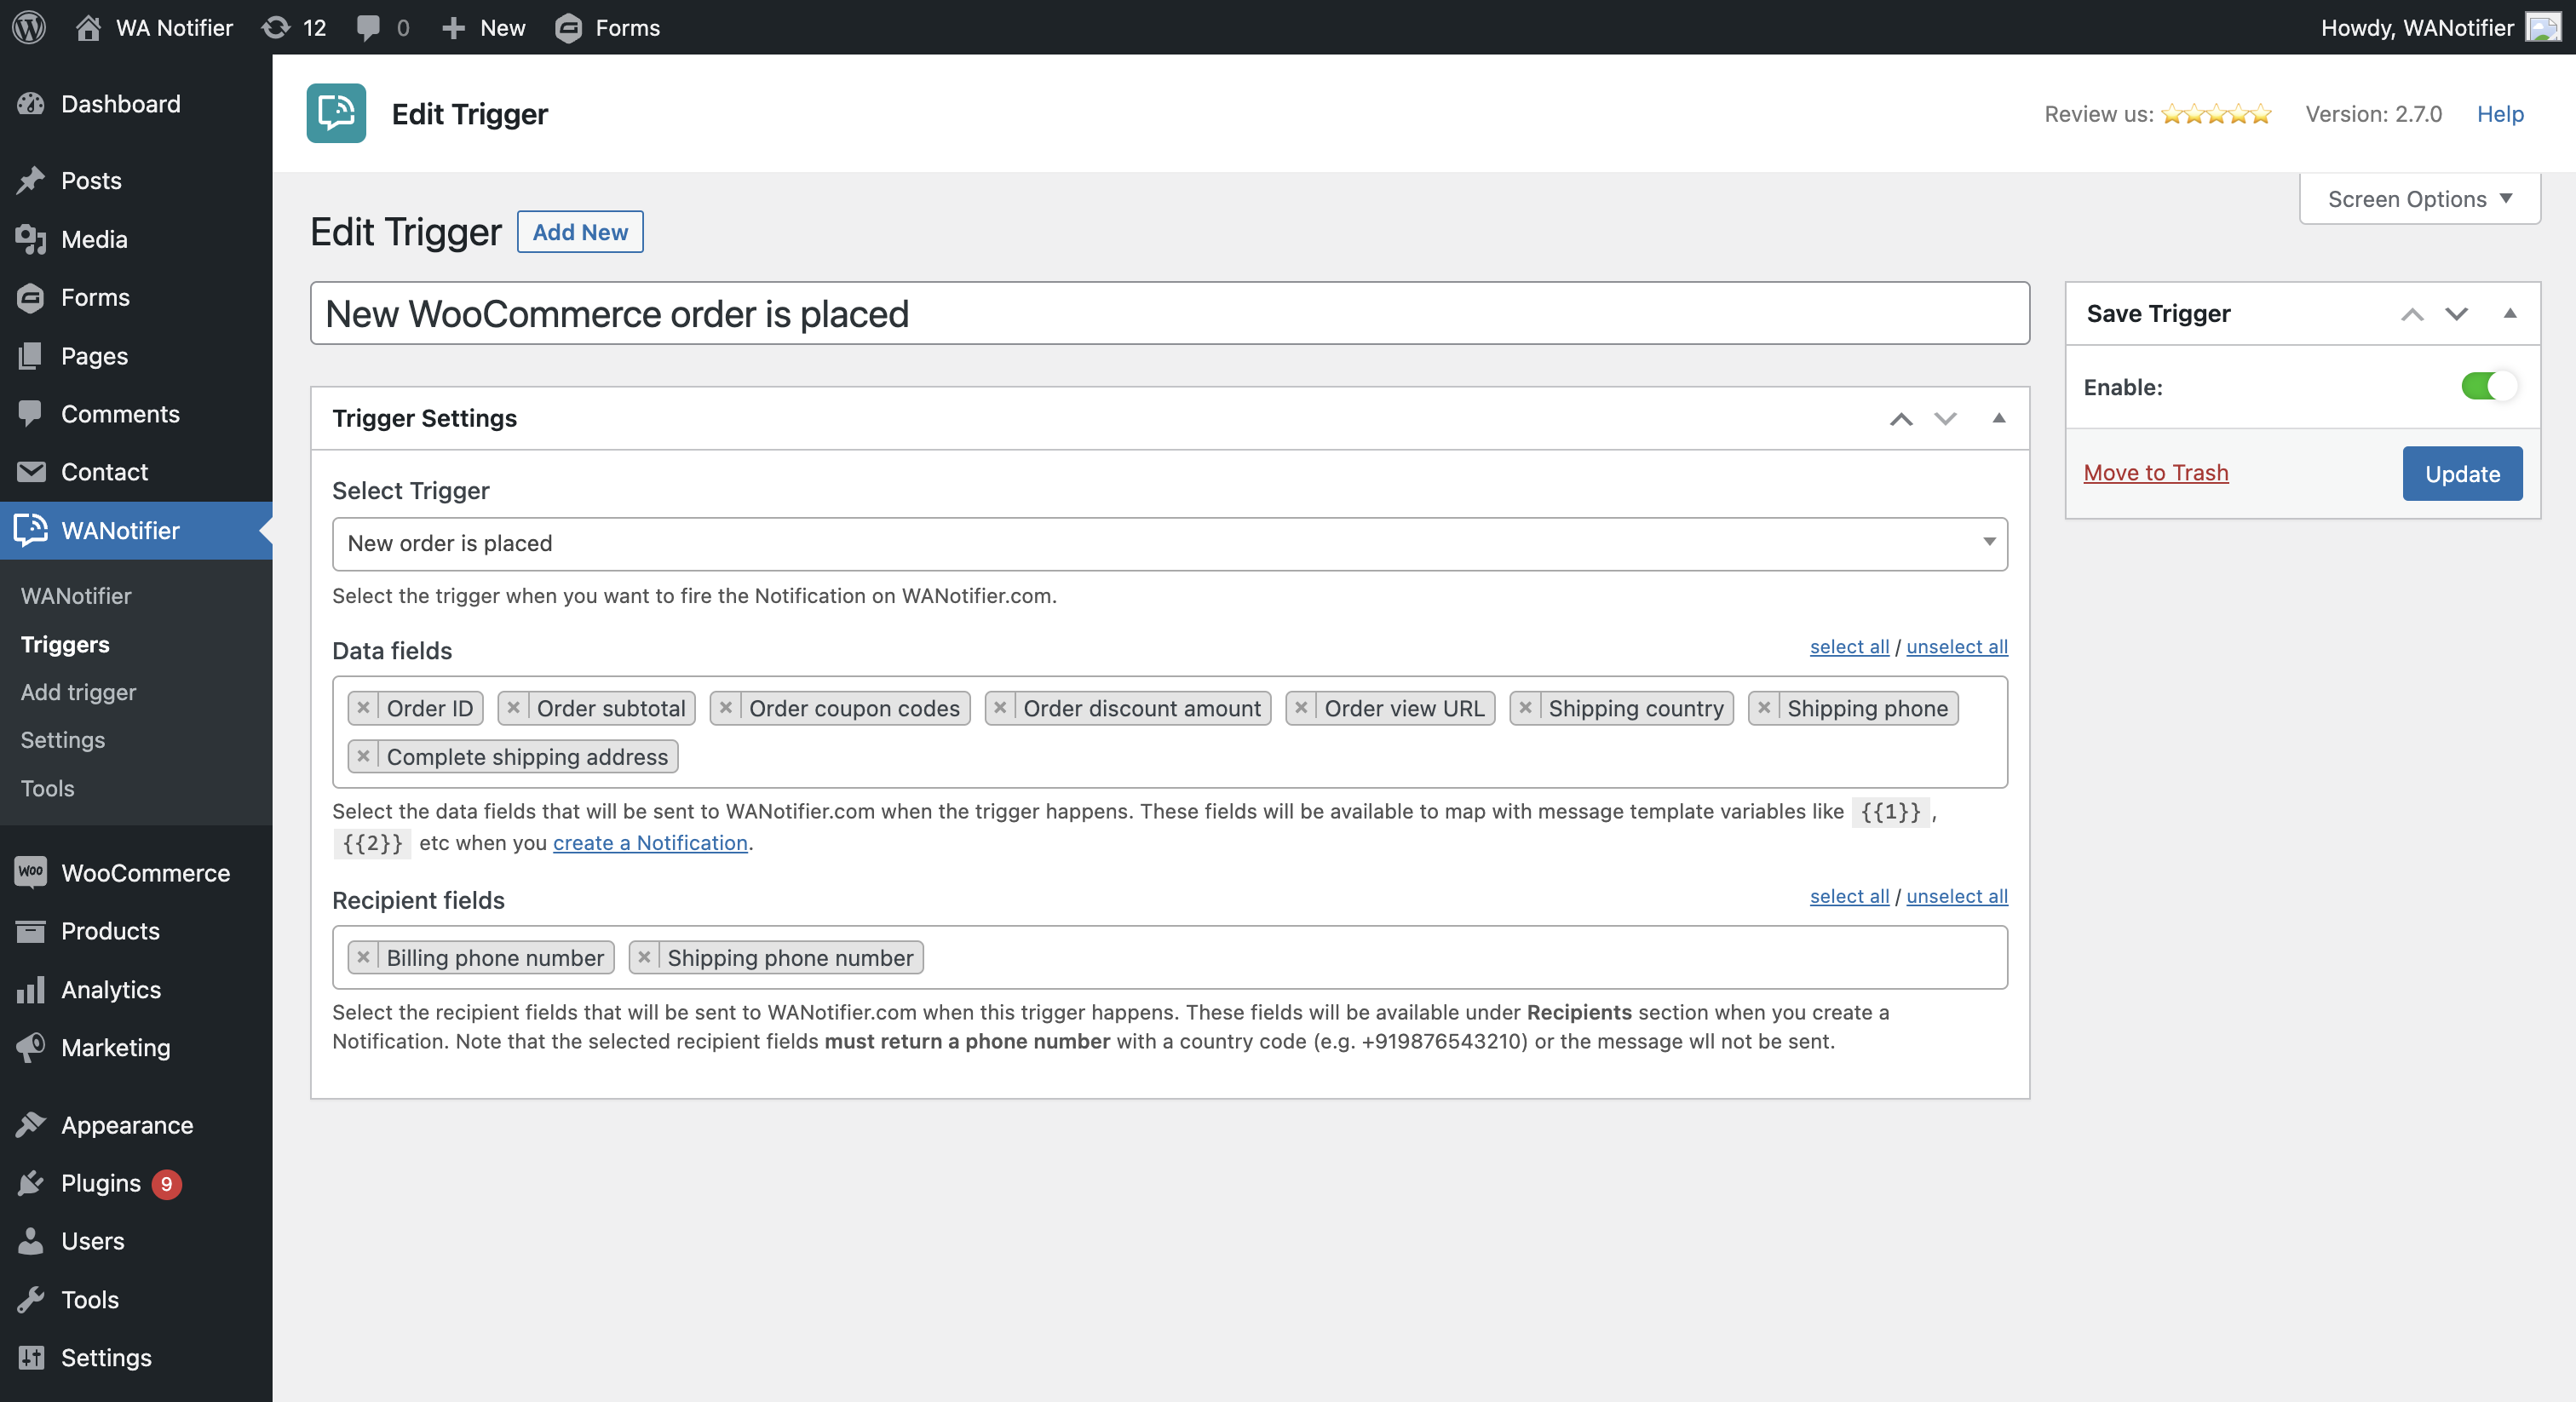The width and height of the screenshot is (2576, 1402).
Task: Click the five-star review rating icons
Action: pos(2216,114)
